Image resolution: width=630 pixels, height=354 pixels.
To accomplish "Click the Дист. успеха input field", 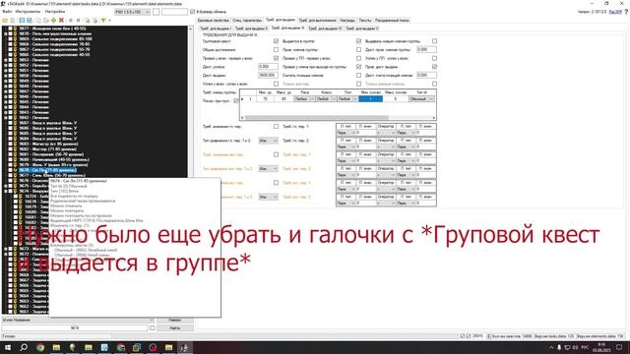I will [x=268, y=67].
